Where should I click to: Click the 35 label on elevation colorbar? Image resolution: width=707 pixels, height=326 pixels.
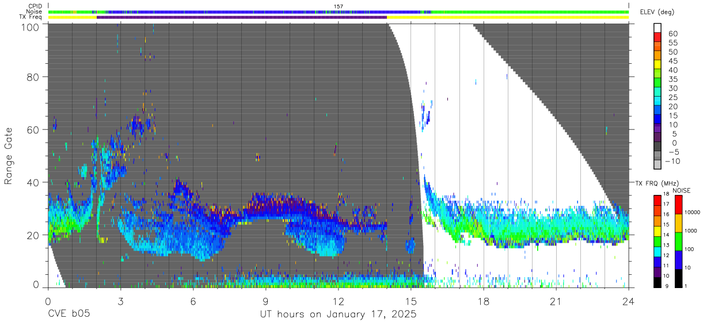click(x=672, y=79)
